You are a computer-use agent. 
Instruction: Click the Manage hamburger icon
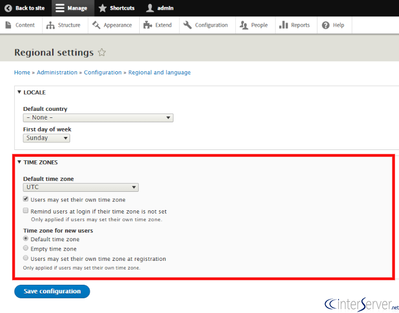(x=60, y=8)
